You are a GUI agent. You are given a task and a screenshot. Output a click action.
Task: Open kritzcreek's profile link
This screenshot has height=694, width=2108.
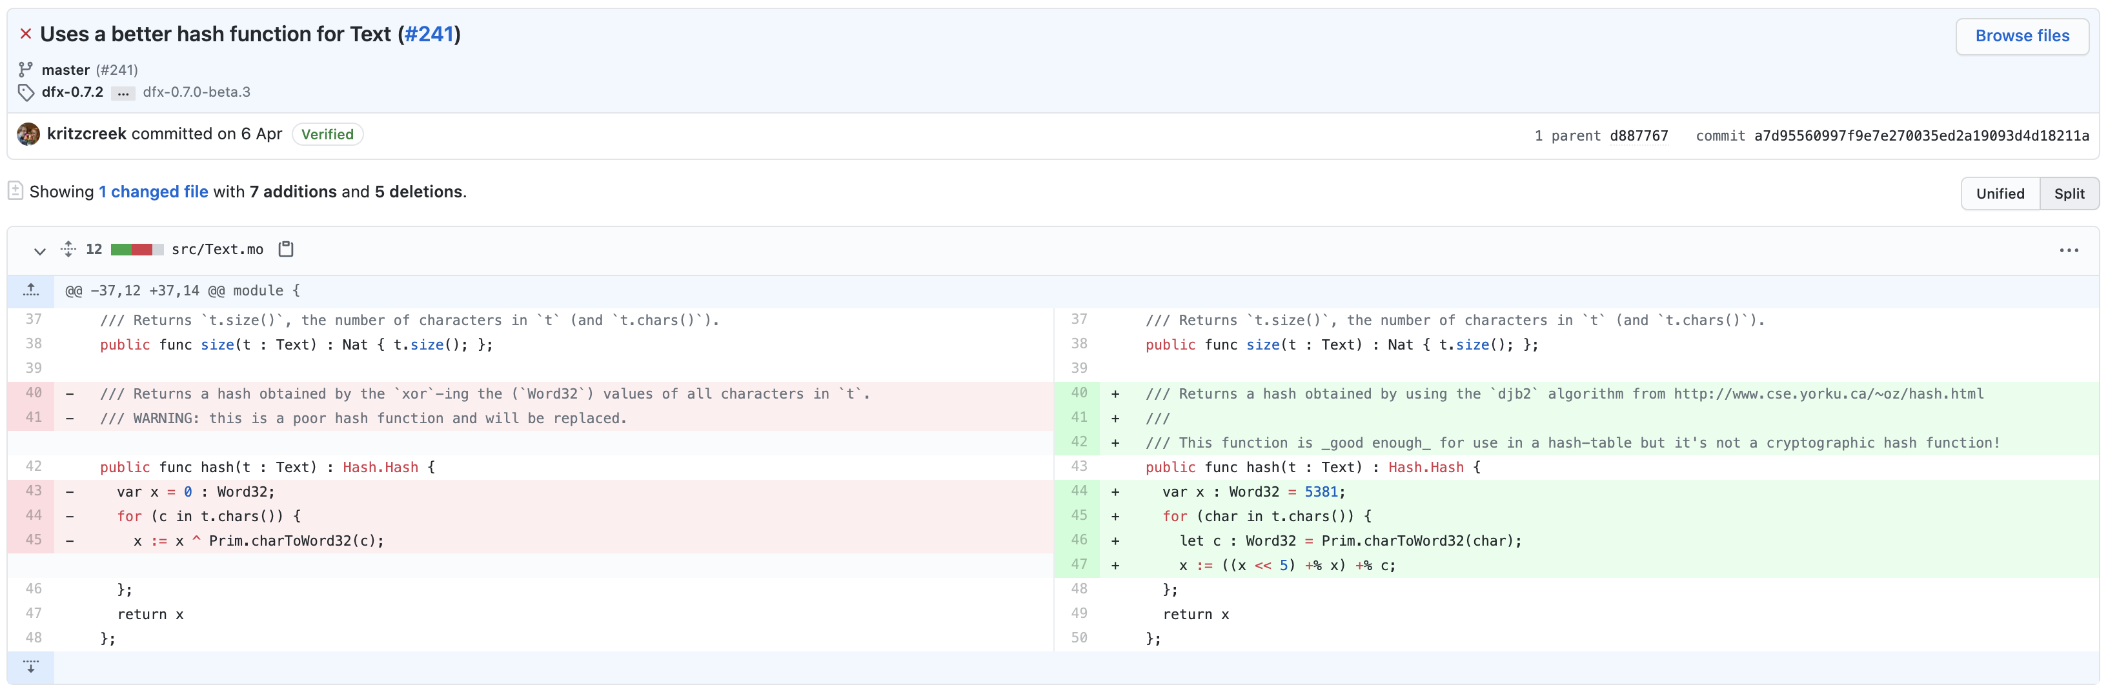tap(86, 134)
